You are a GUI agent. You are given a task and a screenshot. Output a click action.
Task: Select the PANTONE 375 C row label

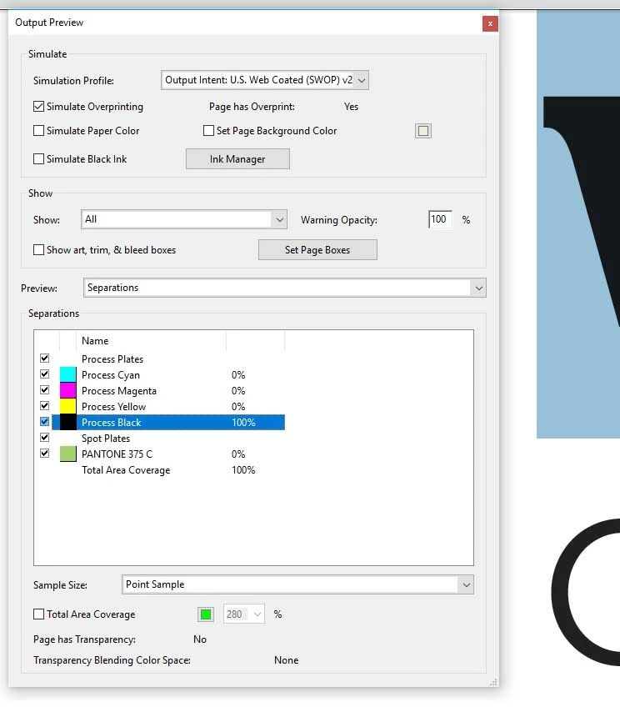(117, 454)
